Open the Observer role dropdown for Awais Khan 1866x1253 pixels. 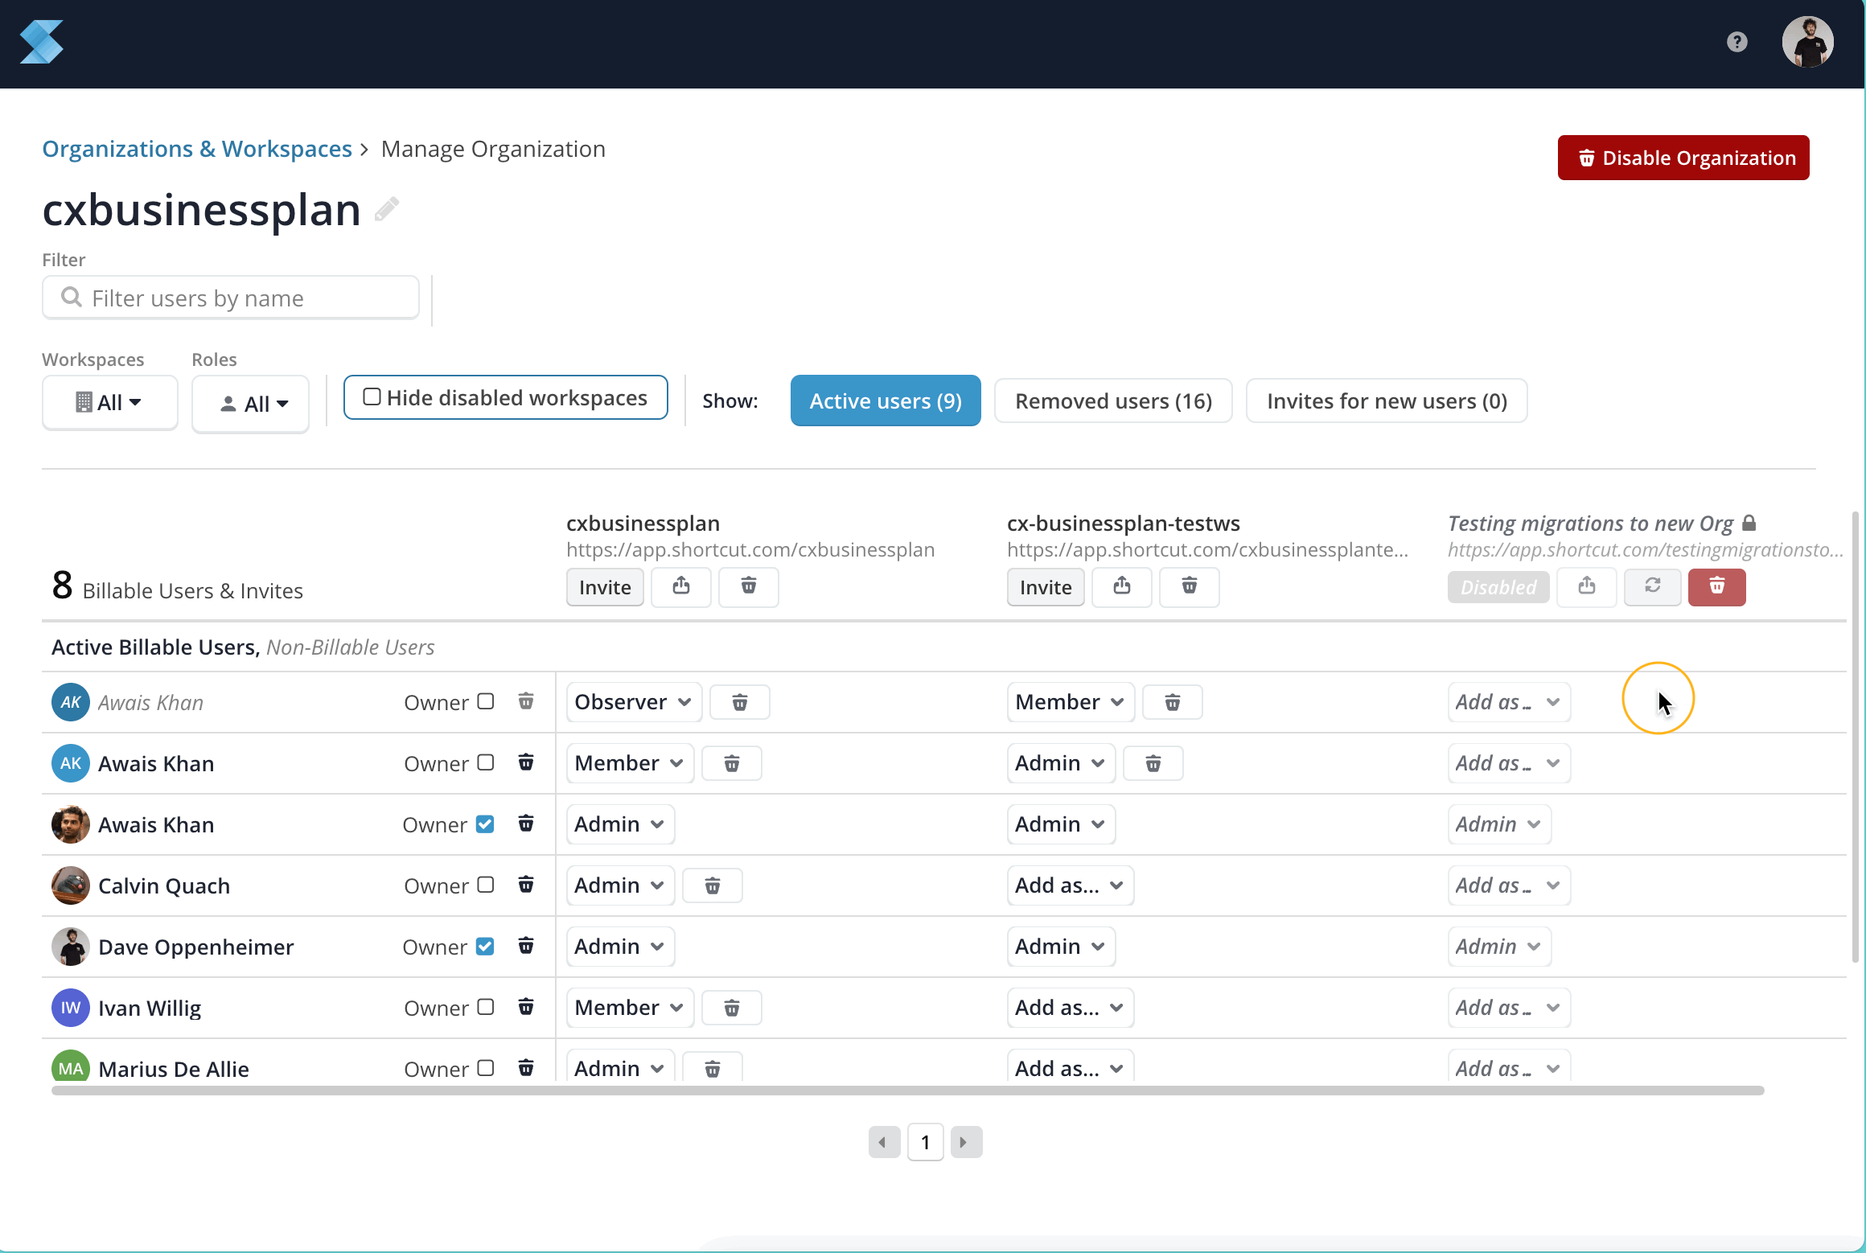coord(633,702)
